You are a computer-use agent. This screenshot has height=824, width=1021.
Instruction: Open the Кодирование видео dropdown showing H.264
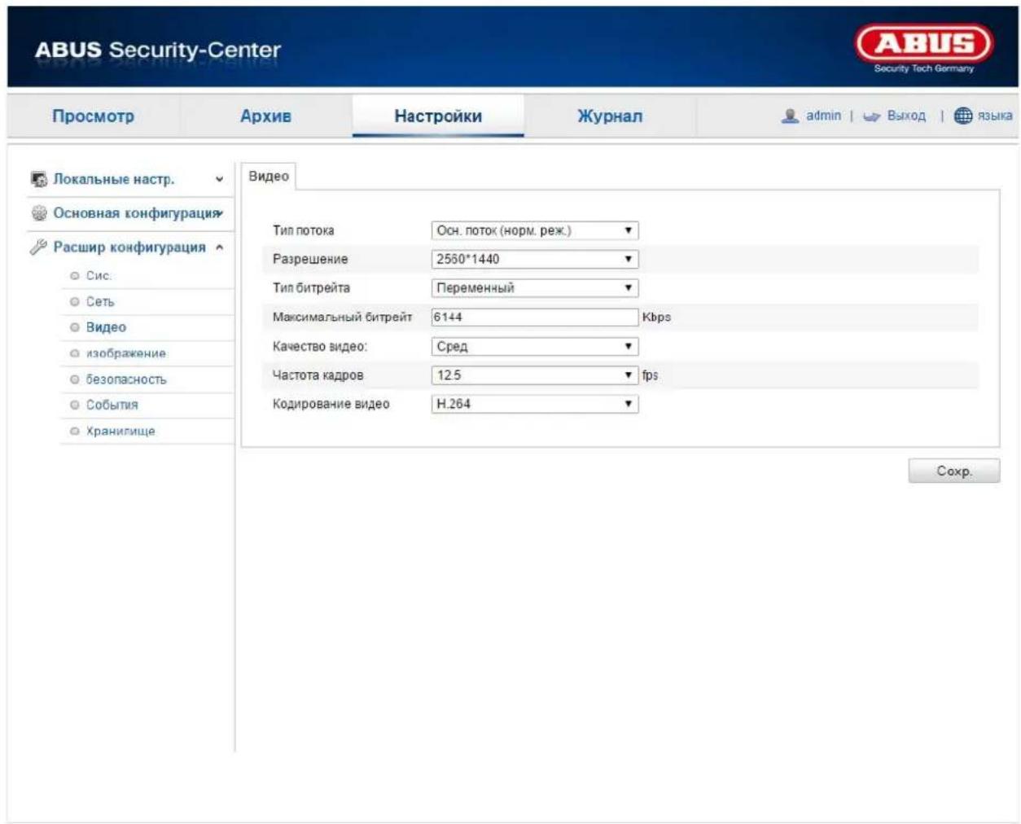coord(535,404)
